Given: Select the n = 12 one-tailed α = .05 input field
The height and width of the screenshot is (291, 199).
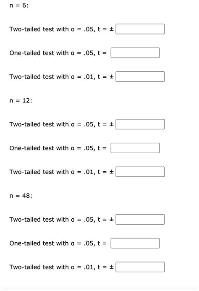Looking at the screenshot, I should (x=135, y=148).
